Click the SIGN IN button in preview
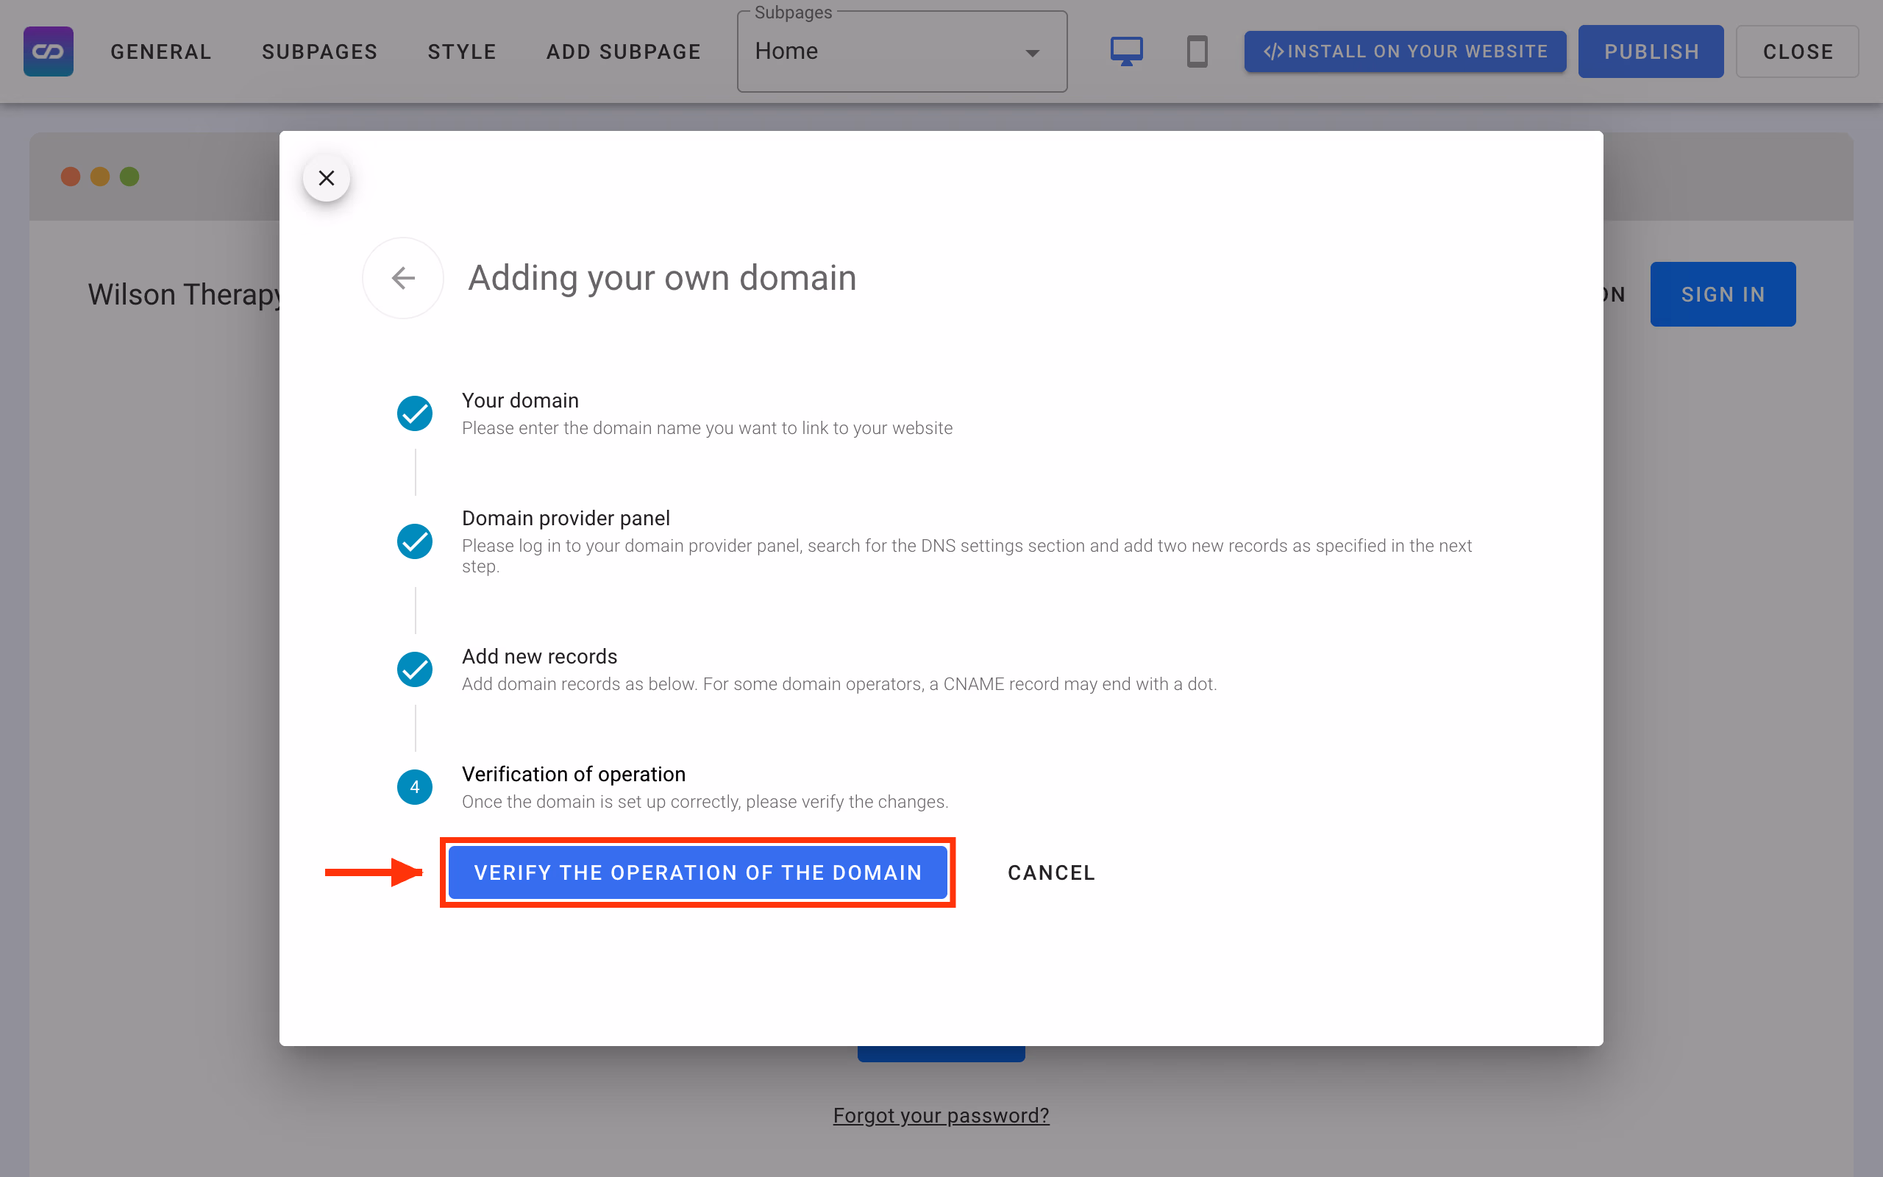The height and width of the screenshot is (1177, 1883). click(x=1723, y=294)
